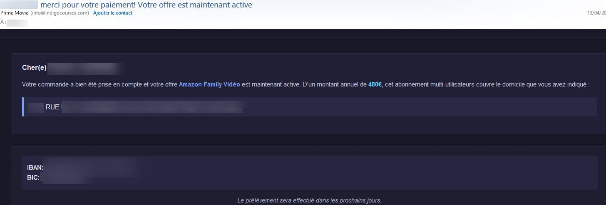Click the "Ajouter le contact" link
The image size is (606, 205).
[113, 13]
